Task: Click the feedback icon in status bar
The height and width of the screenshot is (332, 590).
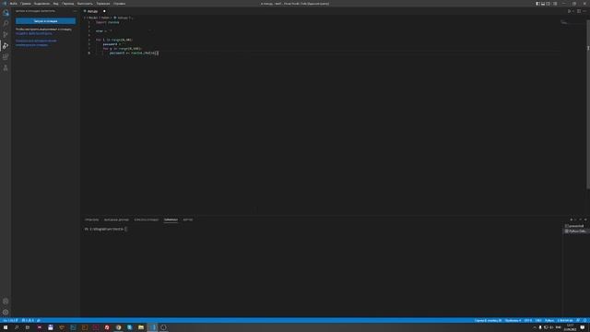Action: [578, 320]
